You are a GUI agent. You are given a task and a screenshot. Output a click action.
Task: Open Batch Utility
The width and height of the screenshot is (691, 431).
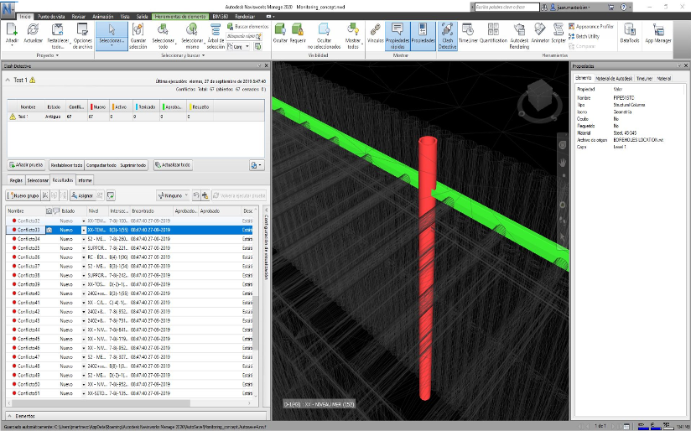(585, 36)
